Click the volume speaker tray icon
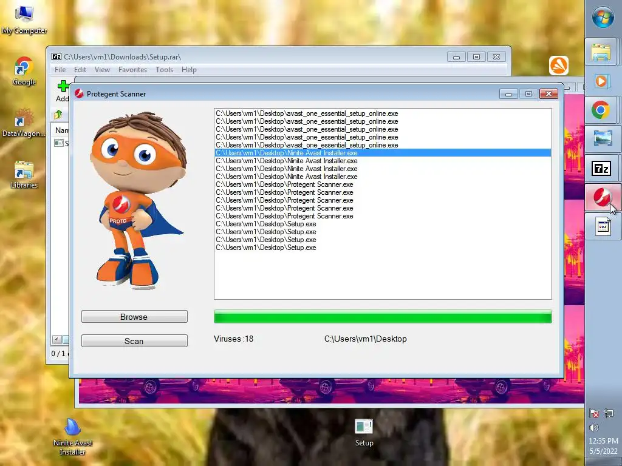The width and height of the screenshot is (622, 466). pos(594,428)
